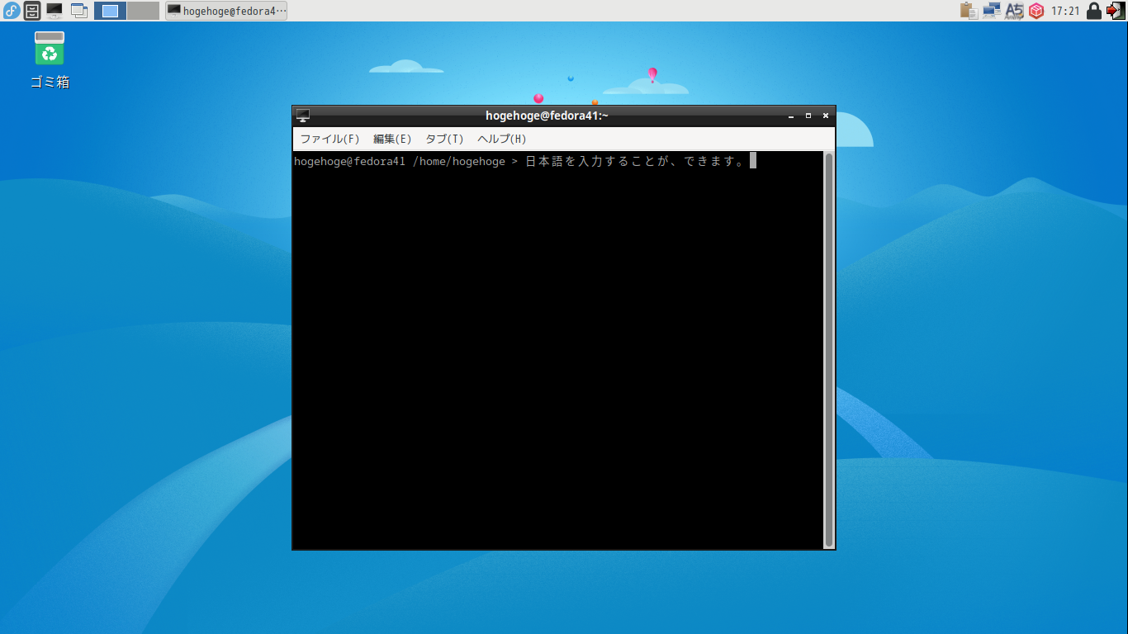The height and width of the screenshot is (634, 1128).
Task: Open the terminal window menu icon
Action: click(x=305, y=116)
